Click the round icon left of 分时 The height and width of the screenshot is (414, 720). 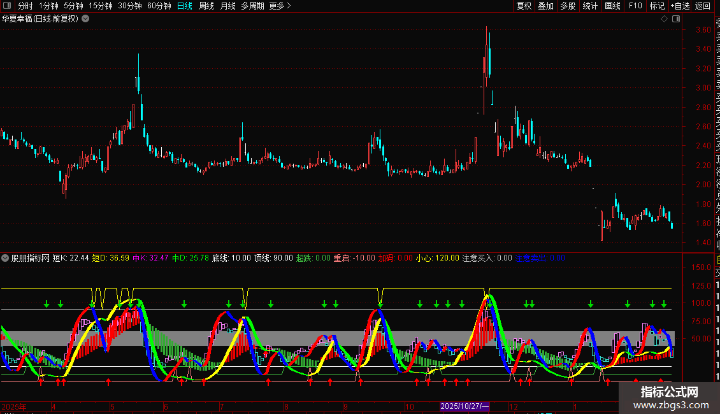[x=6, y=6]
